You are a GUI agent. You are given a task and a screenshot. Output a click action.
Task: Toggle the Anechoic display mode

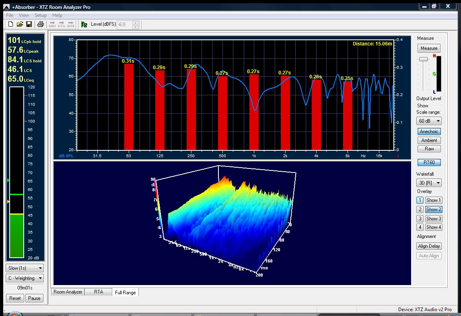[x=429, y=131]
